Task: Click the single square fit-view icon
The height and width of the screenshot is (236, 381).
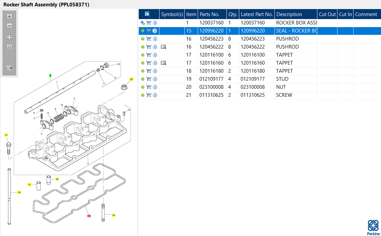Action: pos(9,47)
